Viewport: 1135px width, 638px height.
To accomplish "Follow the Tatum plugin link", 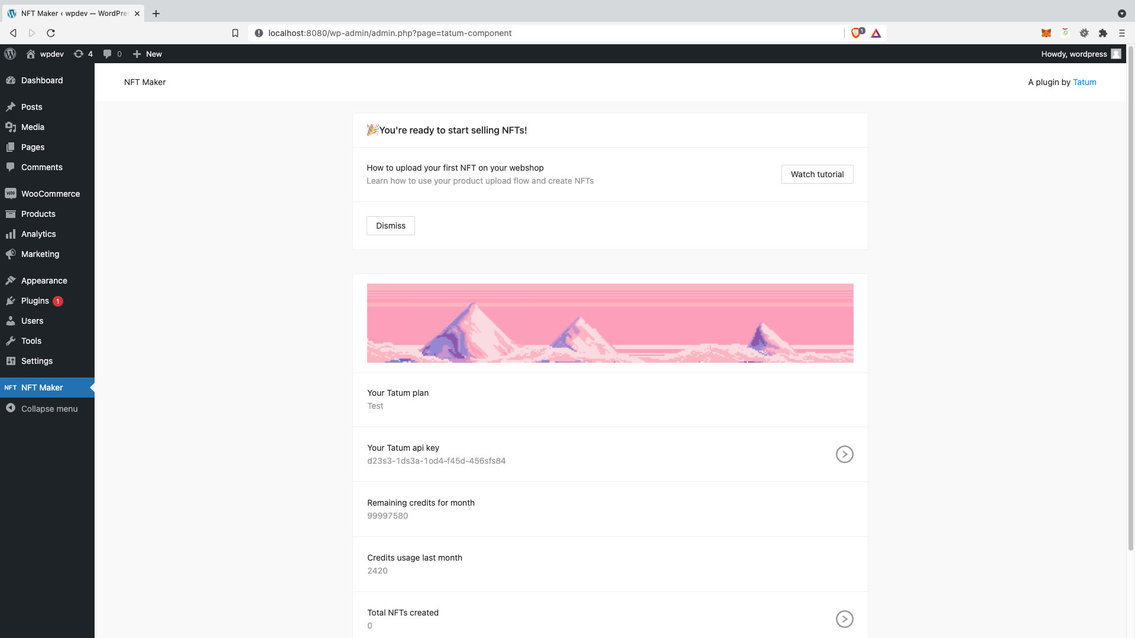I will click(x=1084, y=82).
